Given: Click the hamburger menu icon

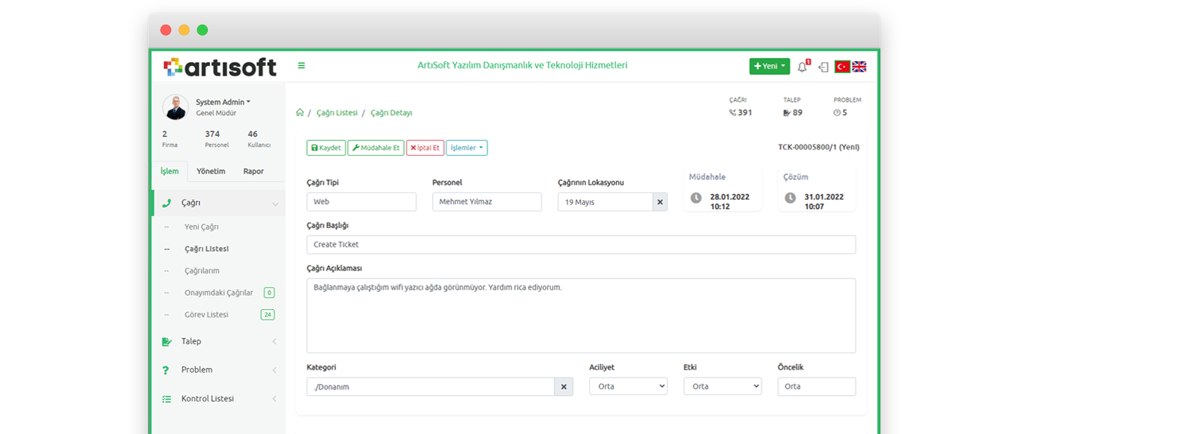Looking at the screenshot, I should [301, 66].
